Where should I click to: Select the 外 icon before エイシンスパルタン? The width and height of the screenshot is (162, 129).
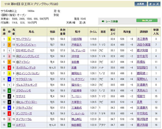point(17,73)
